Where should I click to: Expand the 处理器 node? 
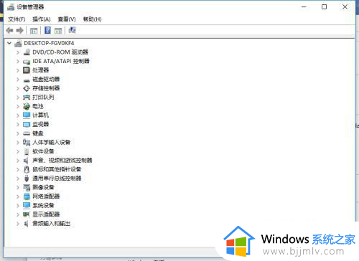18,70
